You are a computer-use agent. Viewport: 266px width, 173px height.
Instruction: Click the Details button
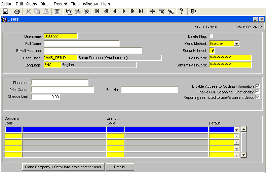[120, 167]
